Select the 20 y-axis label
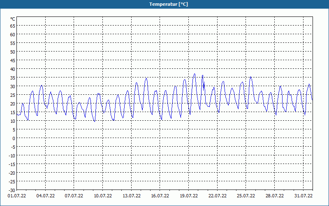329x206 pixels. tap(13, 104)
